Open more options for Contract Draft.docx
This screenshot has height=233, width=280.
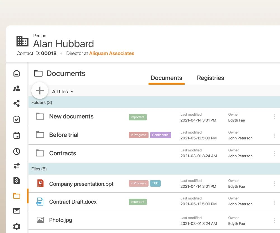click(x=274, y=203)
